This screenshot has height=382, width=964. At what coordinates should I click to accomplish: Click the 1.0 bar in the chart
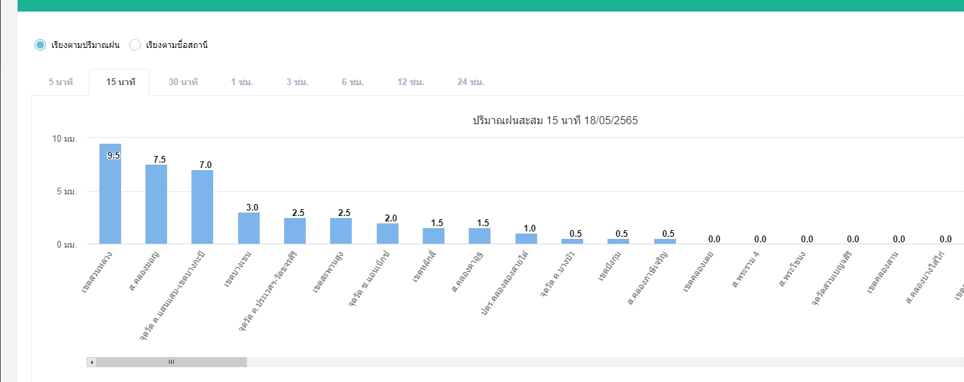[x=526, y=239]
